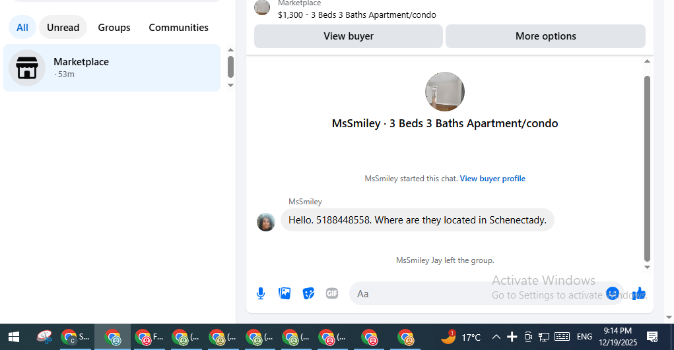Click the page scrollbar down arrow at the window edge

669,317
